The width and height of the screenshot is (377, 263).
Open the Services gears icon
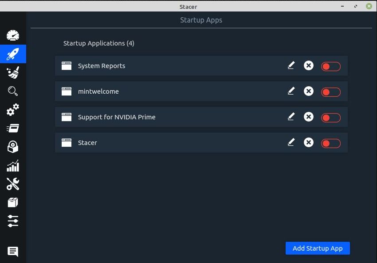click(x=13, y=110)
